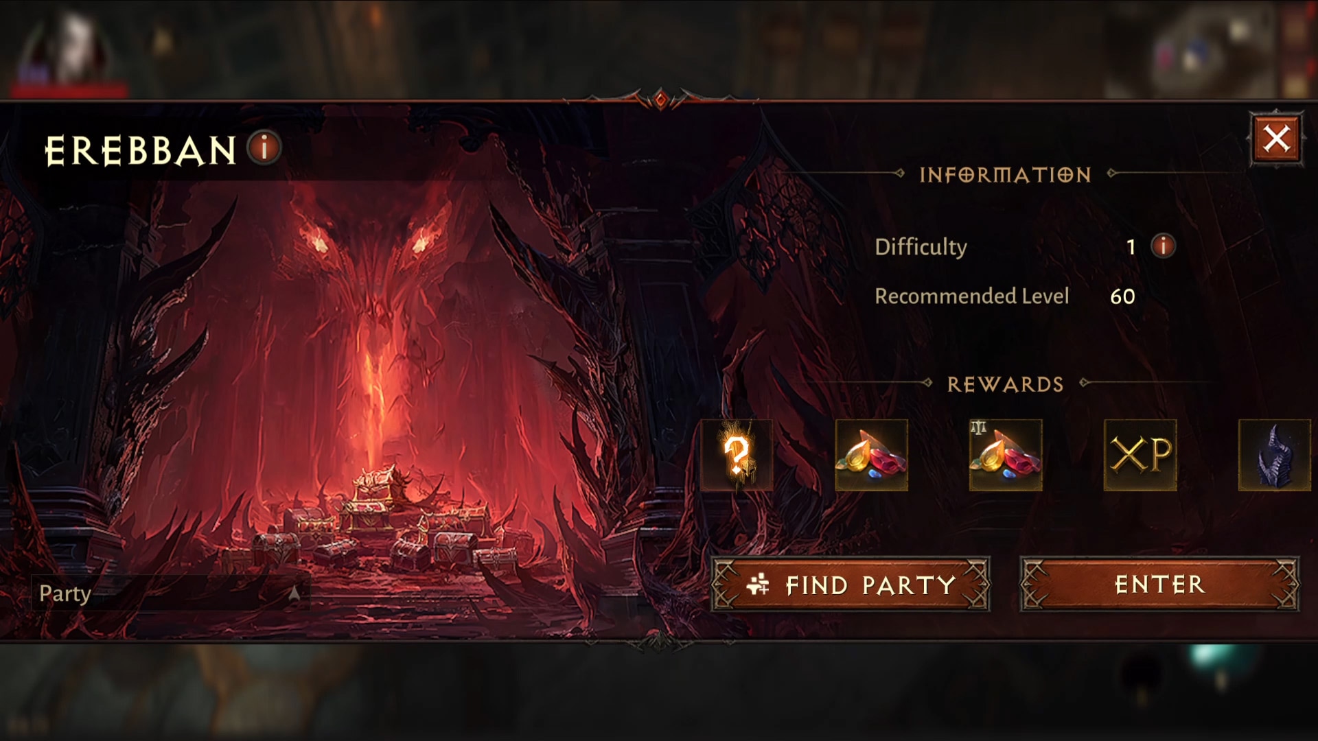
Task: View the XP reward icon
Action: [1140, 455]
